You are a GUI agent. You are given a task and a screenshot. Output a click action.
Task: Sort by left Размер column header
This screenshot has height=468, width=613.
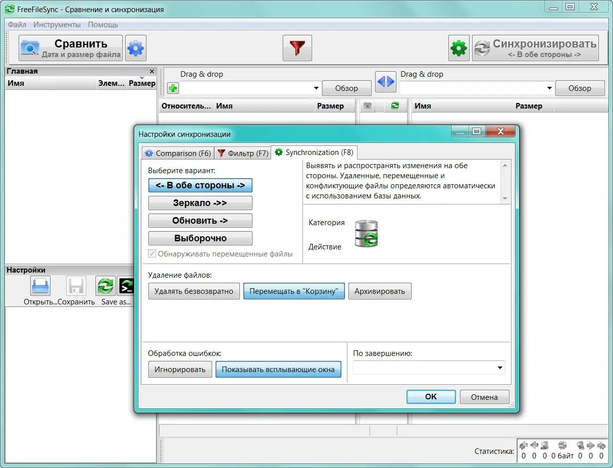pos(335,106)
